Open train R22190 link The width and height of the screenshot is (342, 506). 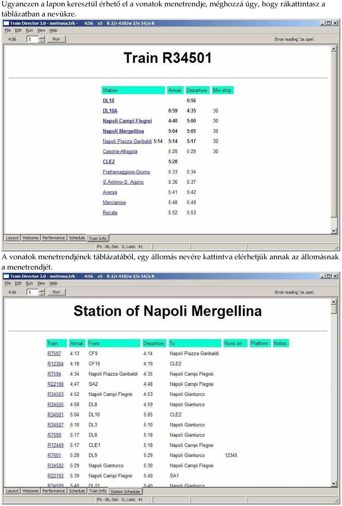click(55, 384)
